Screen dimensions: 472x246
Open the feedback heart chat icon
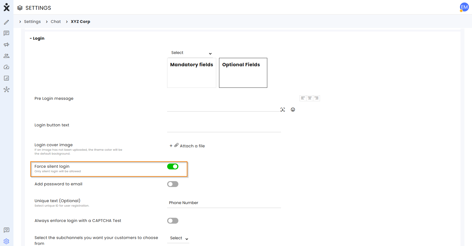[6, 230]
